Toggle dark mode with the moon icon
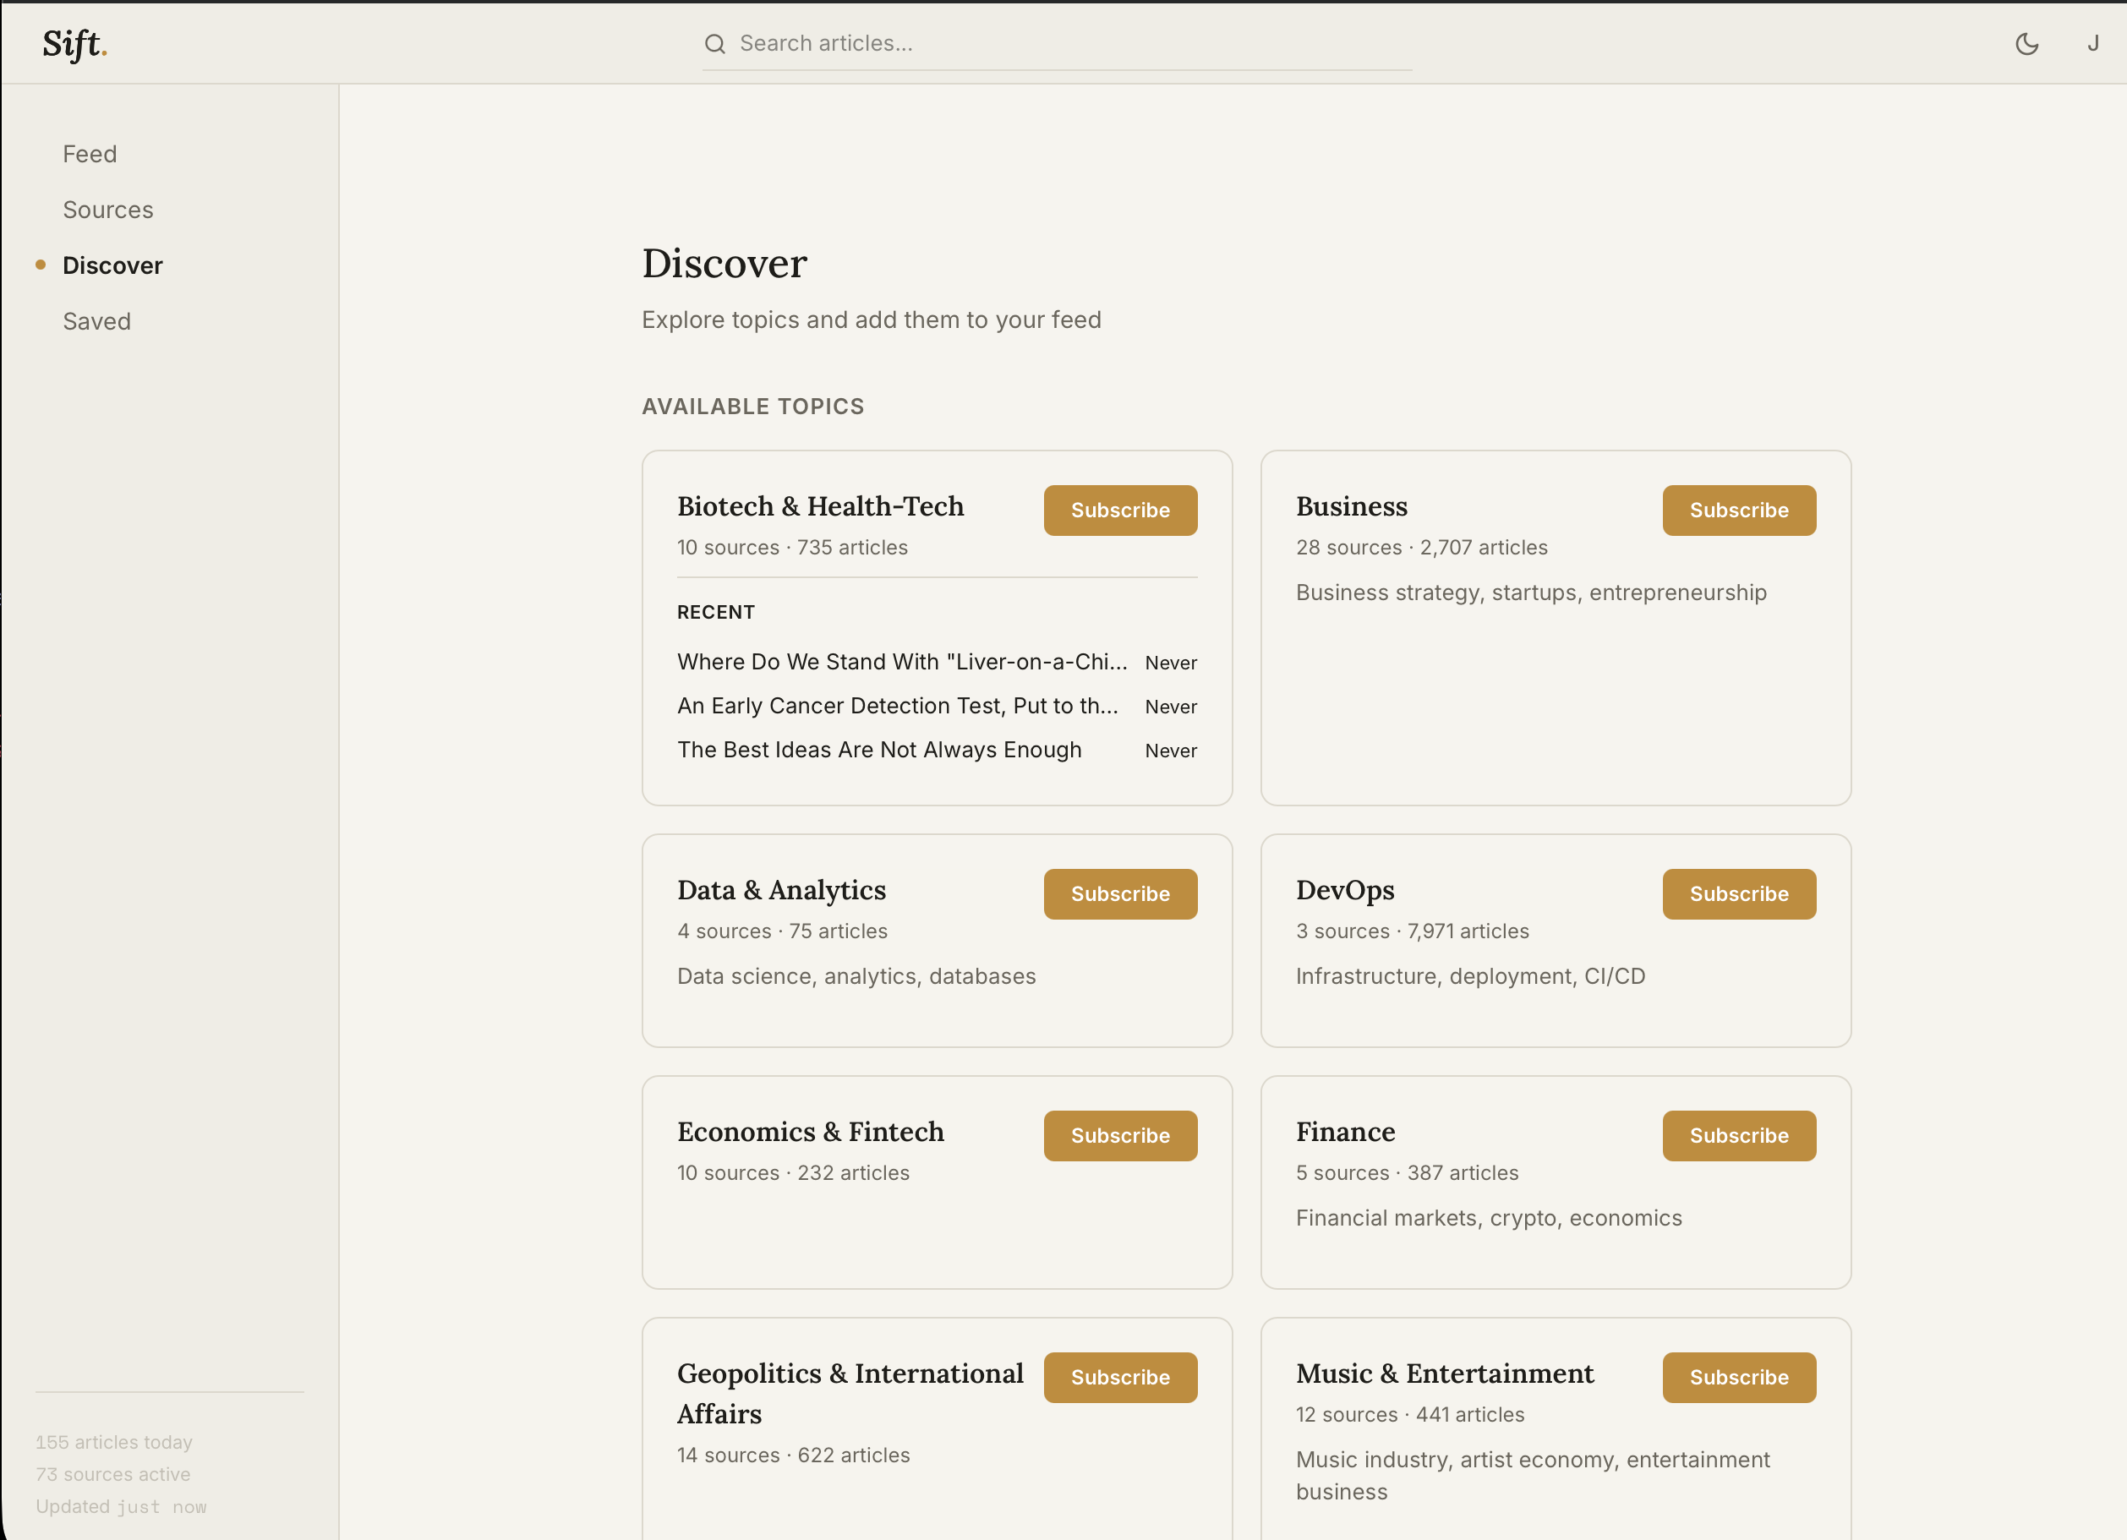 [2026, 43]
